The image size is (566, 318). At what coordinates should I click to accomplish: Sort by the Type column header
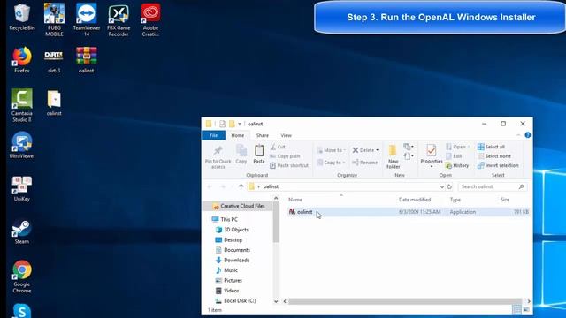[x=455, y=200]
